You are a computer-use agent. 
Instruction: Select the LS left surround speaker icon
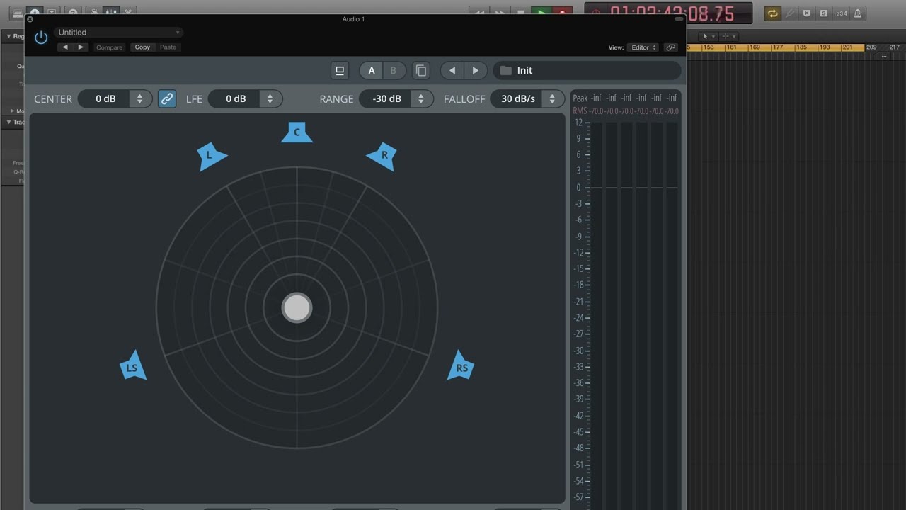[x=133, y=366]
